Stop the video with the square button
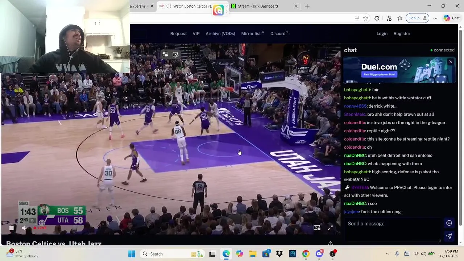 coord(12,228)
